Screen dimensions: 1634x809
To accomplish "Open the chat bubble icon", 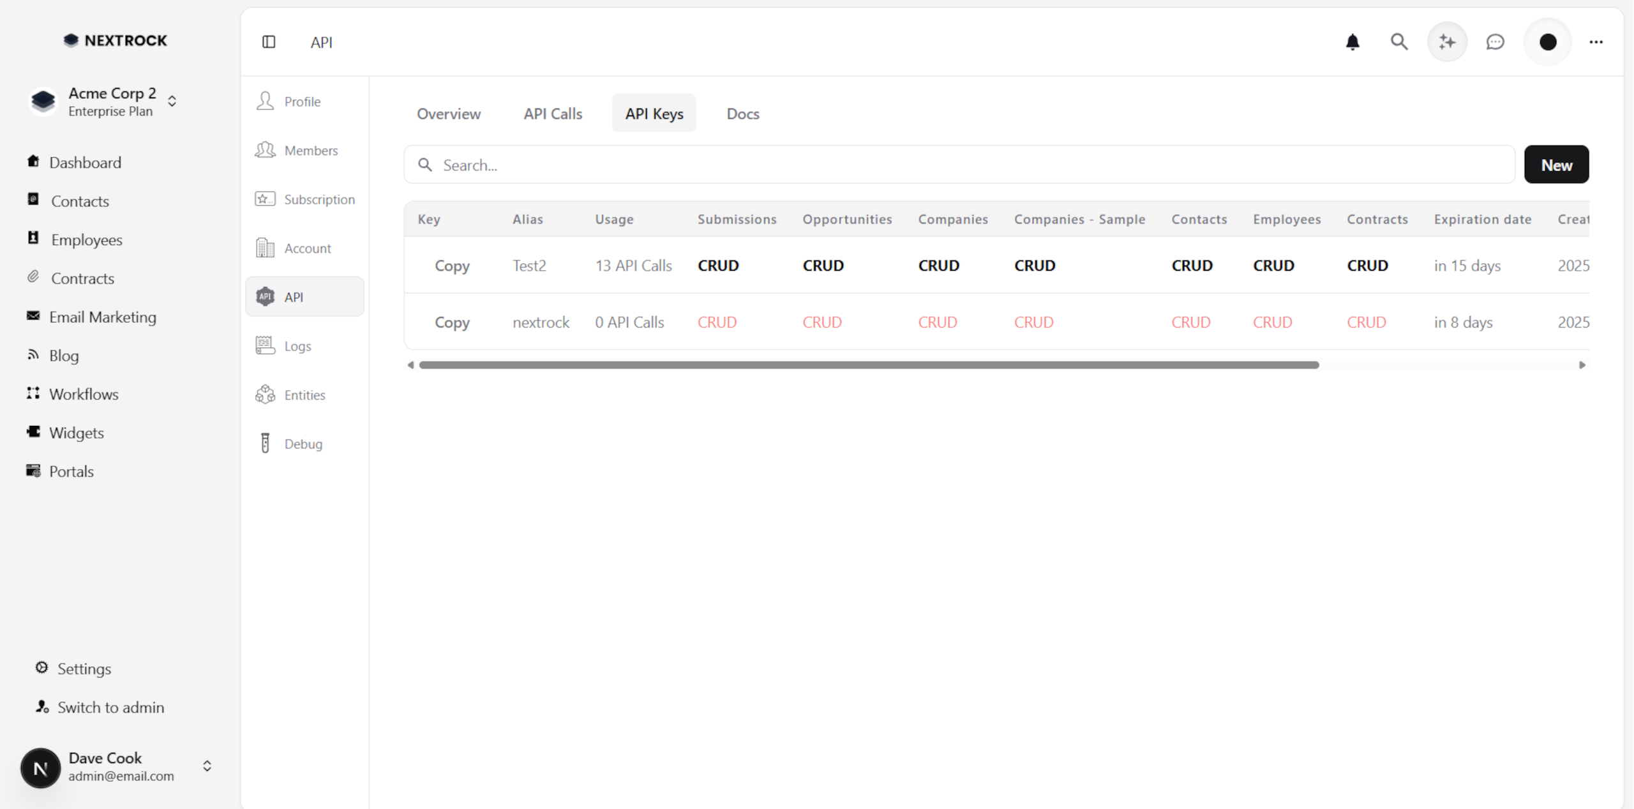I will 1495,42.
